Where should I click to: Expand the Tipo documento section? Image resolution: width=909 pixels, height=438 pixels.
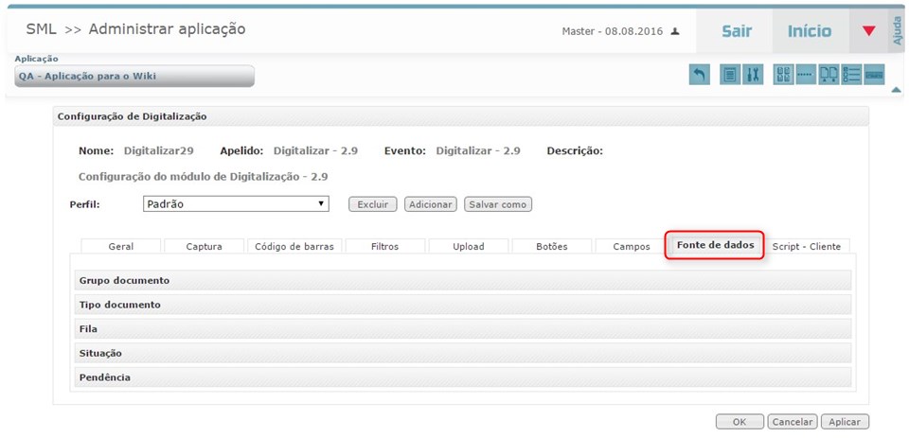[463, 305]
